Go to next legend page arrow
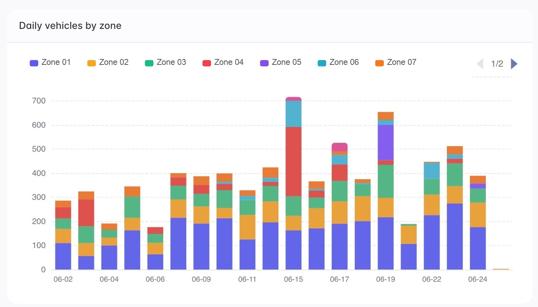Screen dimensions: 538x307 [514, 64]
